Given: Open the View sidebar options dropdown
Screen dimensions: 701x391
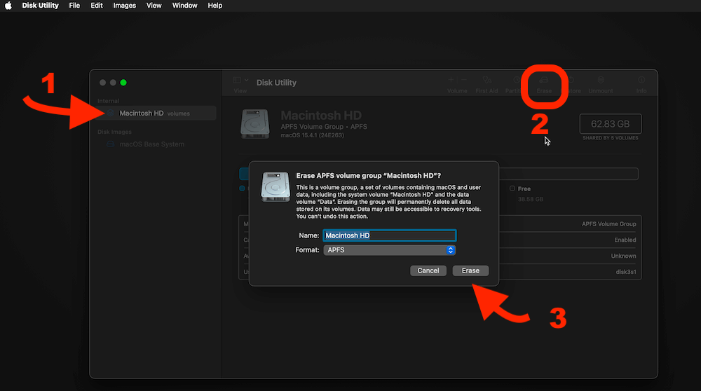Looking at the screenshot, I should pos(240,81).
